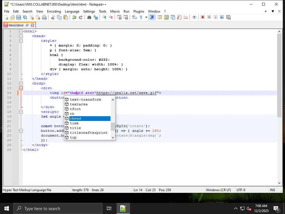Open the menu bar down-triangle dropdown
Image resolution: width=285 pixels, height=214 pixels.
273,11
